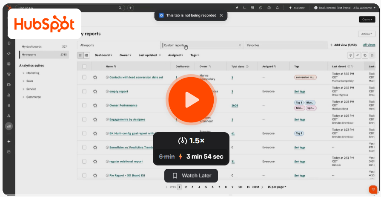The width and height of the screenshot is (381, 197).
Task: Switch to list view layout icon
Action: pos(80,55)
